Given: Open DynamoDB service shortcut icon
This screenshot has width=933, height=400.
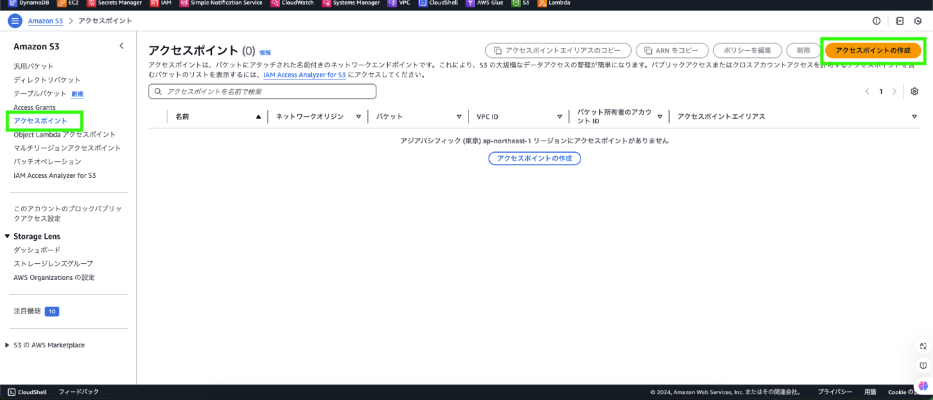Looking at the screenshot, I should [x=13, y=3].
